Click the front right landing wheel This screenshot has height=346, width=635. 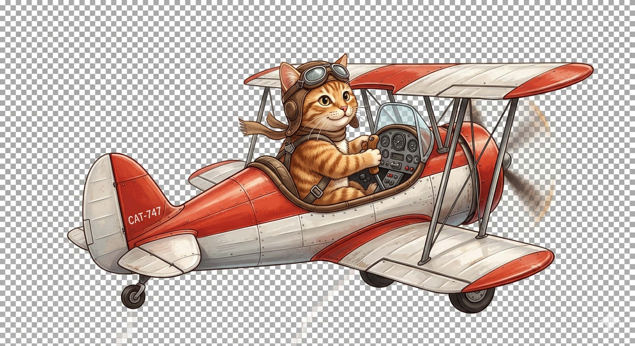coord(472,300)
